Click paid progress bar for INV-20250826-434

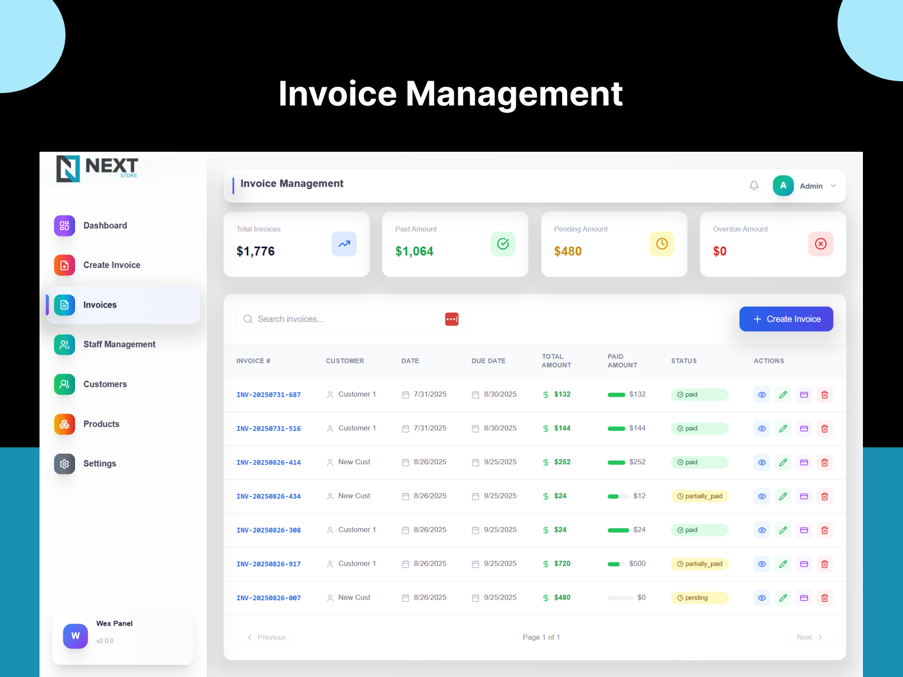(x=618, y=496)
